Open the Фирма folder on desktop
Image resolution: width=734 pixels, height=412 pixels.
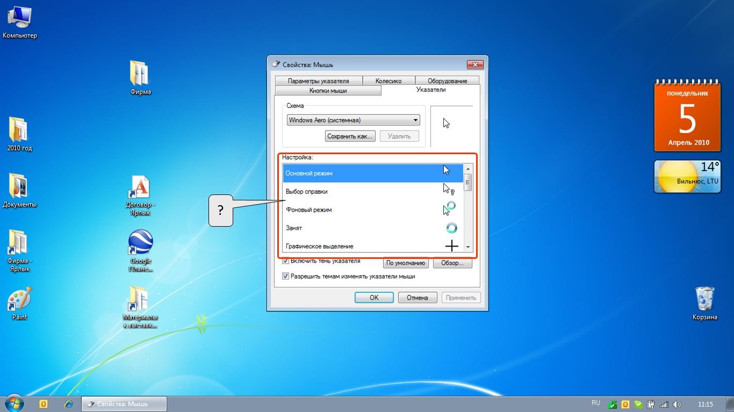point(140,74)
